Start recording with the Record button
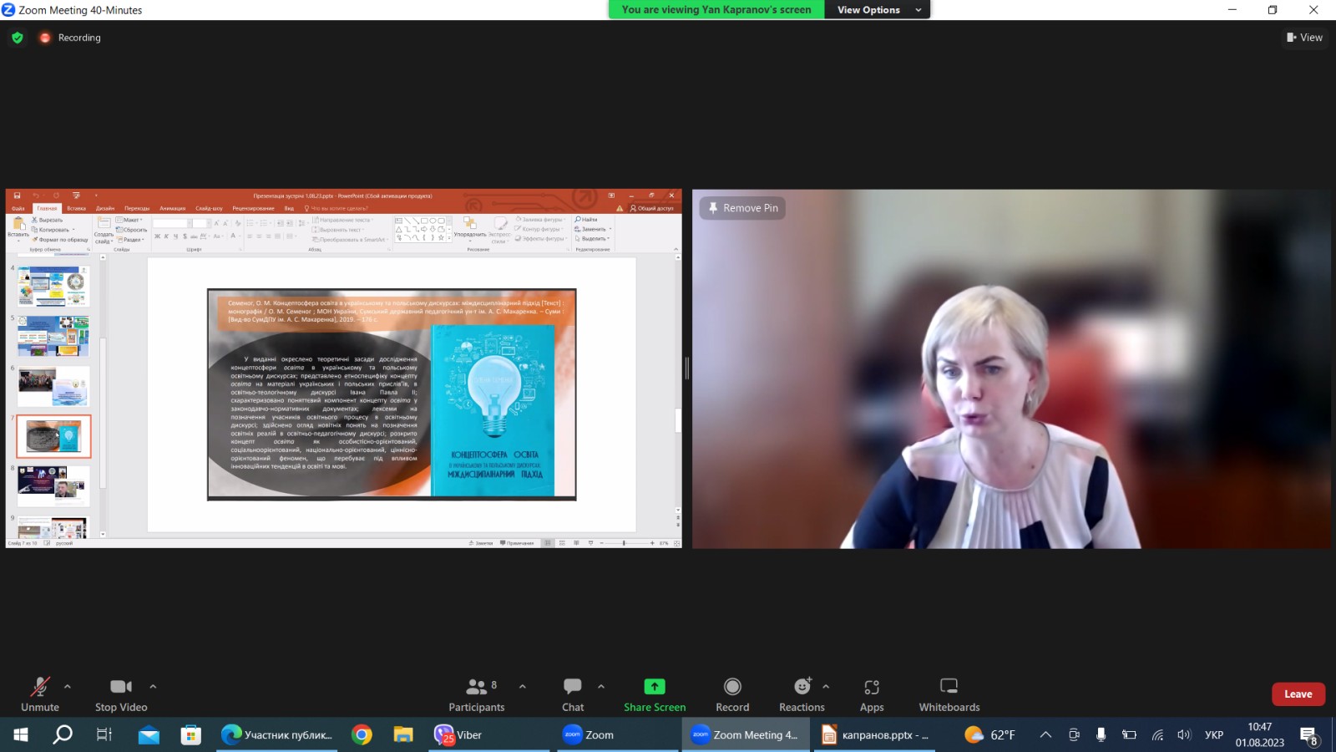Screen dimensions: 1336x752 pyautogui.click(x=732, y=694)
